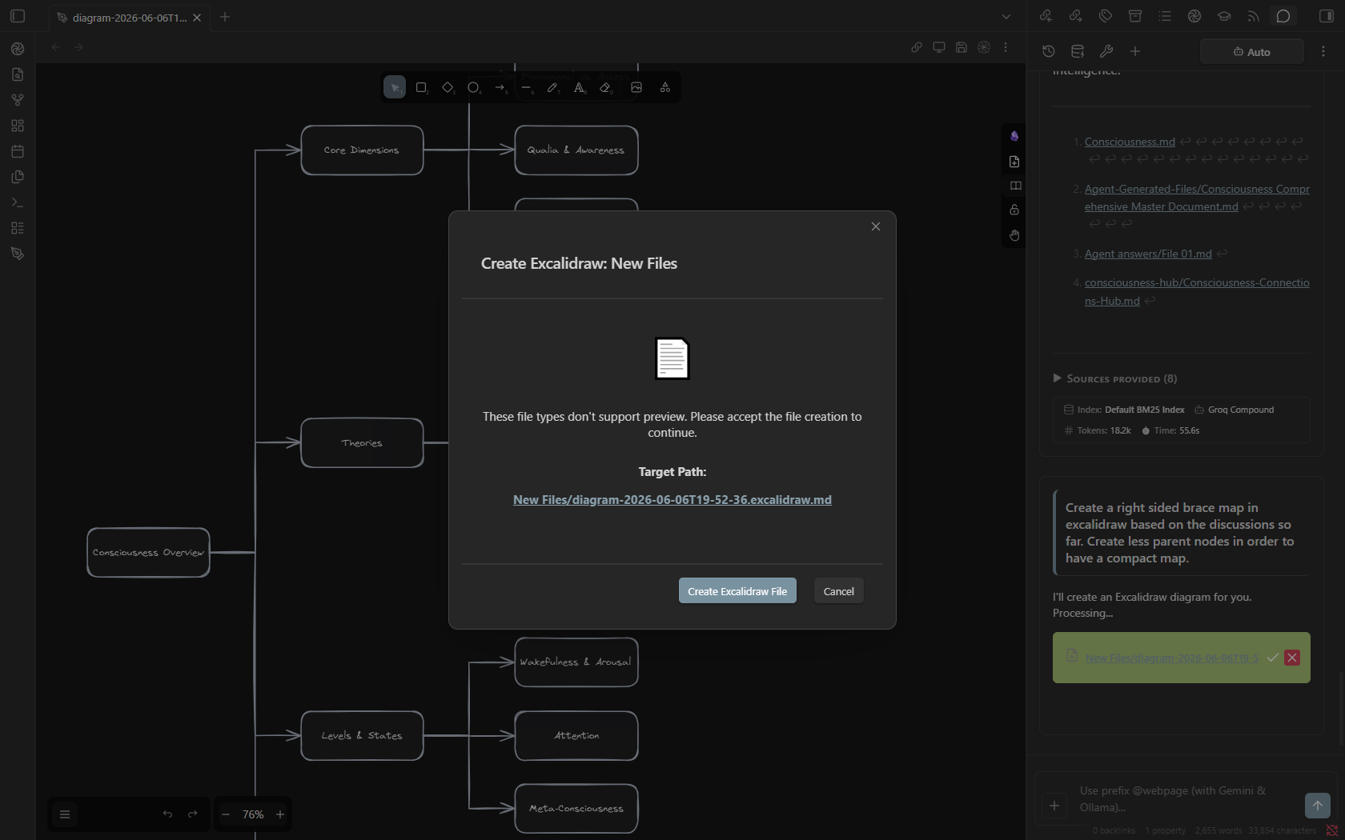The width and height of the screenshot is (1345, 840).
Task: Close the diagram tab
Action: click(x=197, y=18)
